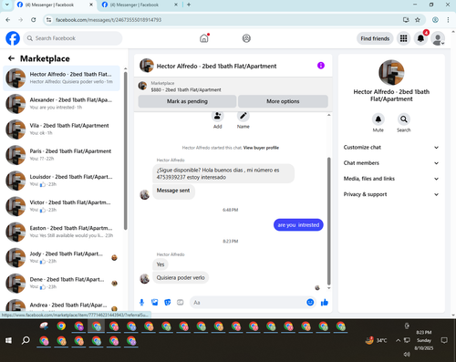The image size is (456, 362).
Task: Open Windows Start menu
Action: point(8,340)
